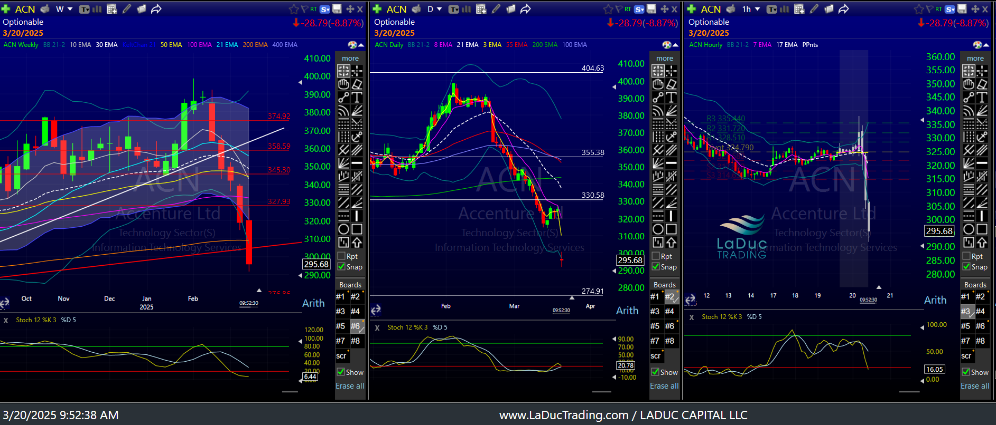Open the chart template dropdown in daily chart
996x425 pixels.
[454, 9]
